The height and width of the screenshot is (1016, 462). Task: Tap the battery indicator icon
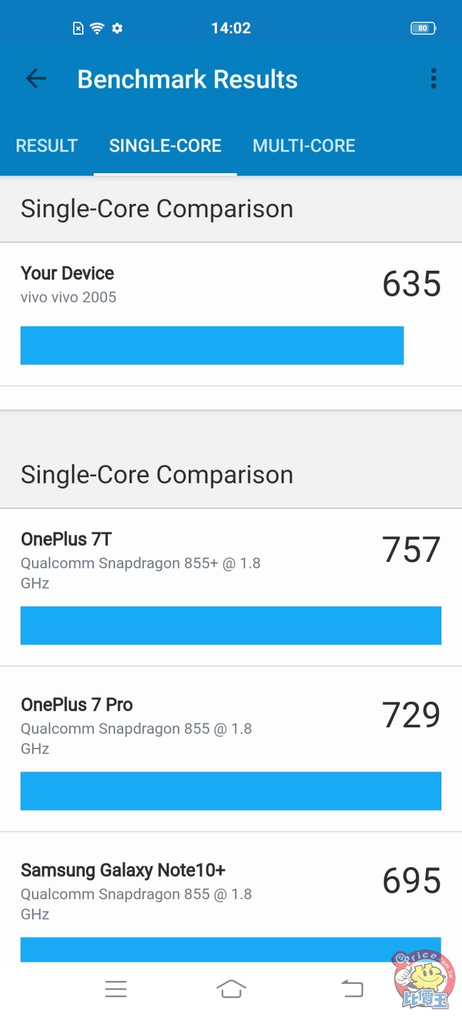(423, 28)
